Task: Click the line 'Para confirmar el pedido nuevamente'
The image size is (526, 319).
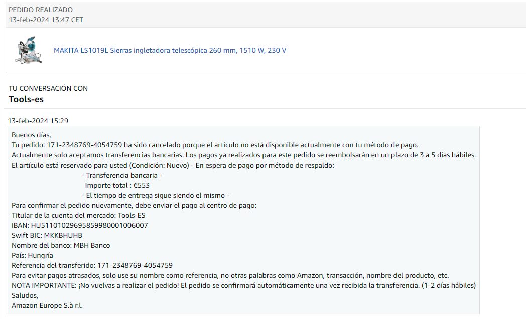Action: coord(134,206)
